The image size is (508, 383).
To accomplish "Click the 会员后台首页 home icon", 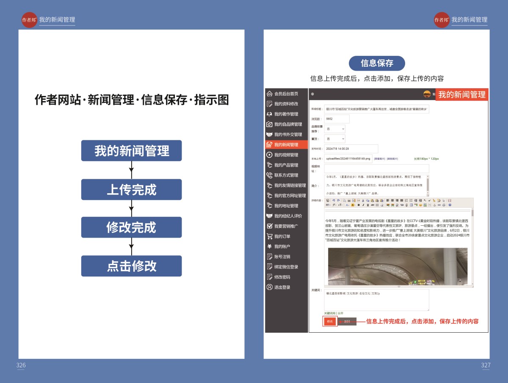I will [x=269, y=94].
